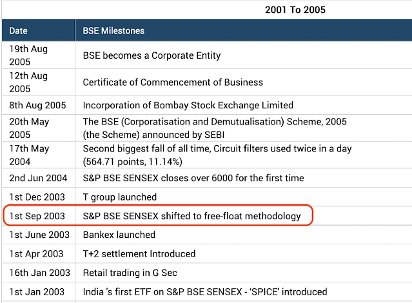The width and height of the screenshot is (412, 303).
Task: Click SENSEX closes over 6000 milestone
Action: (x=193, y=178)
